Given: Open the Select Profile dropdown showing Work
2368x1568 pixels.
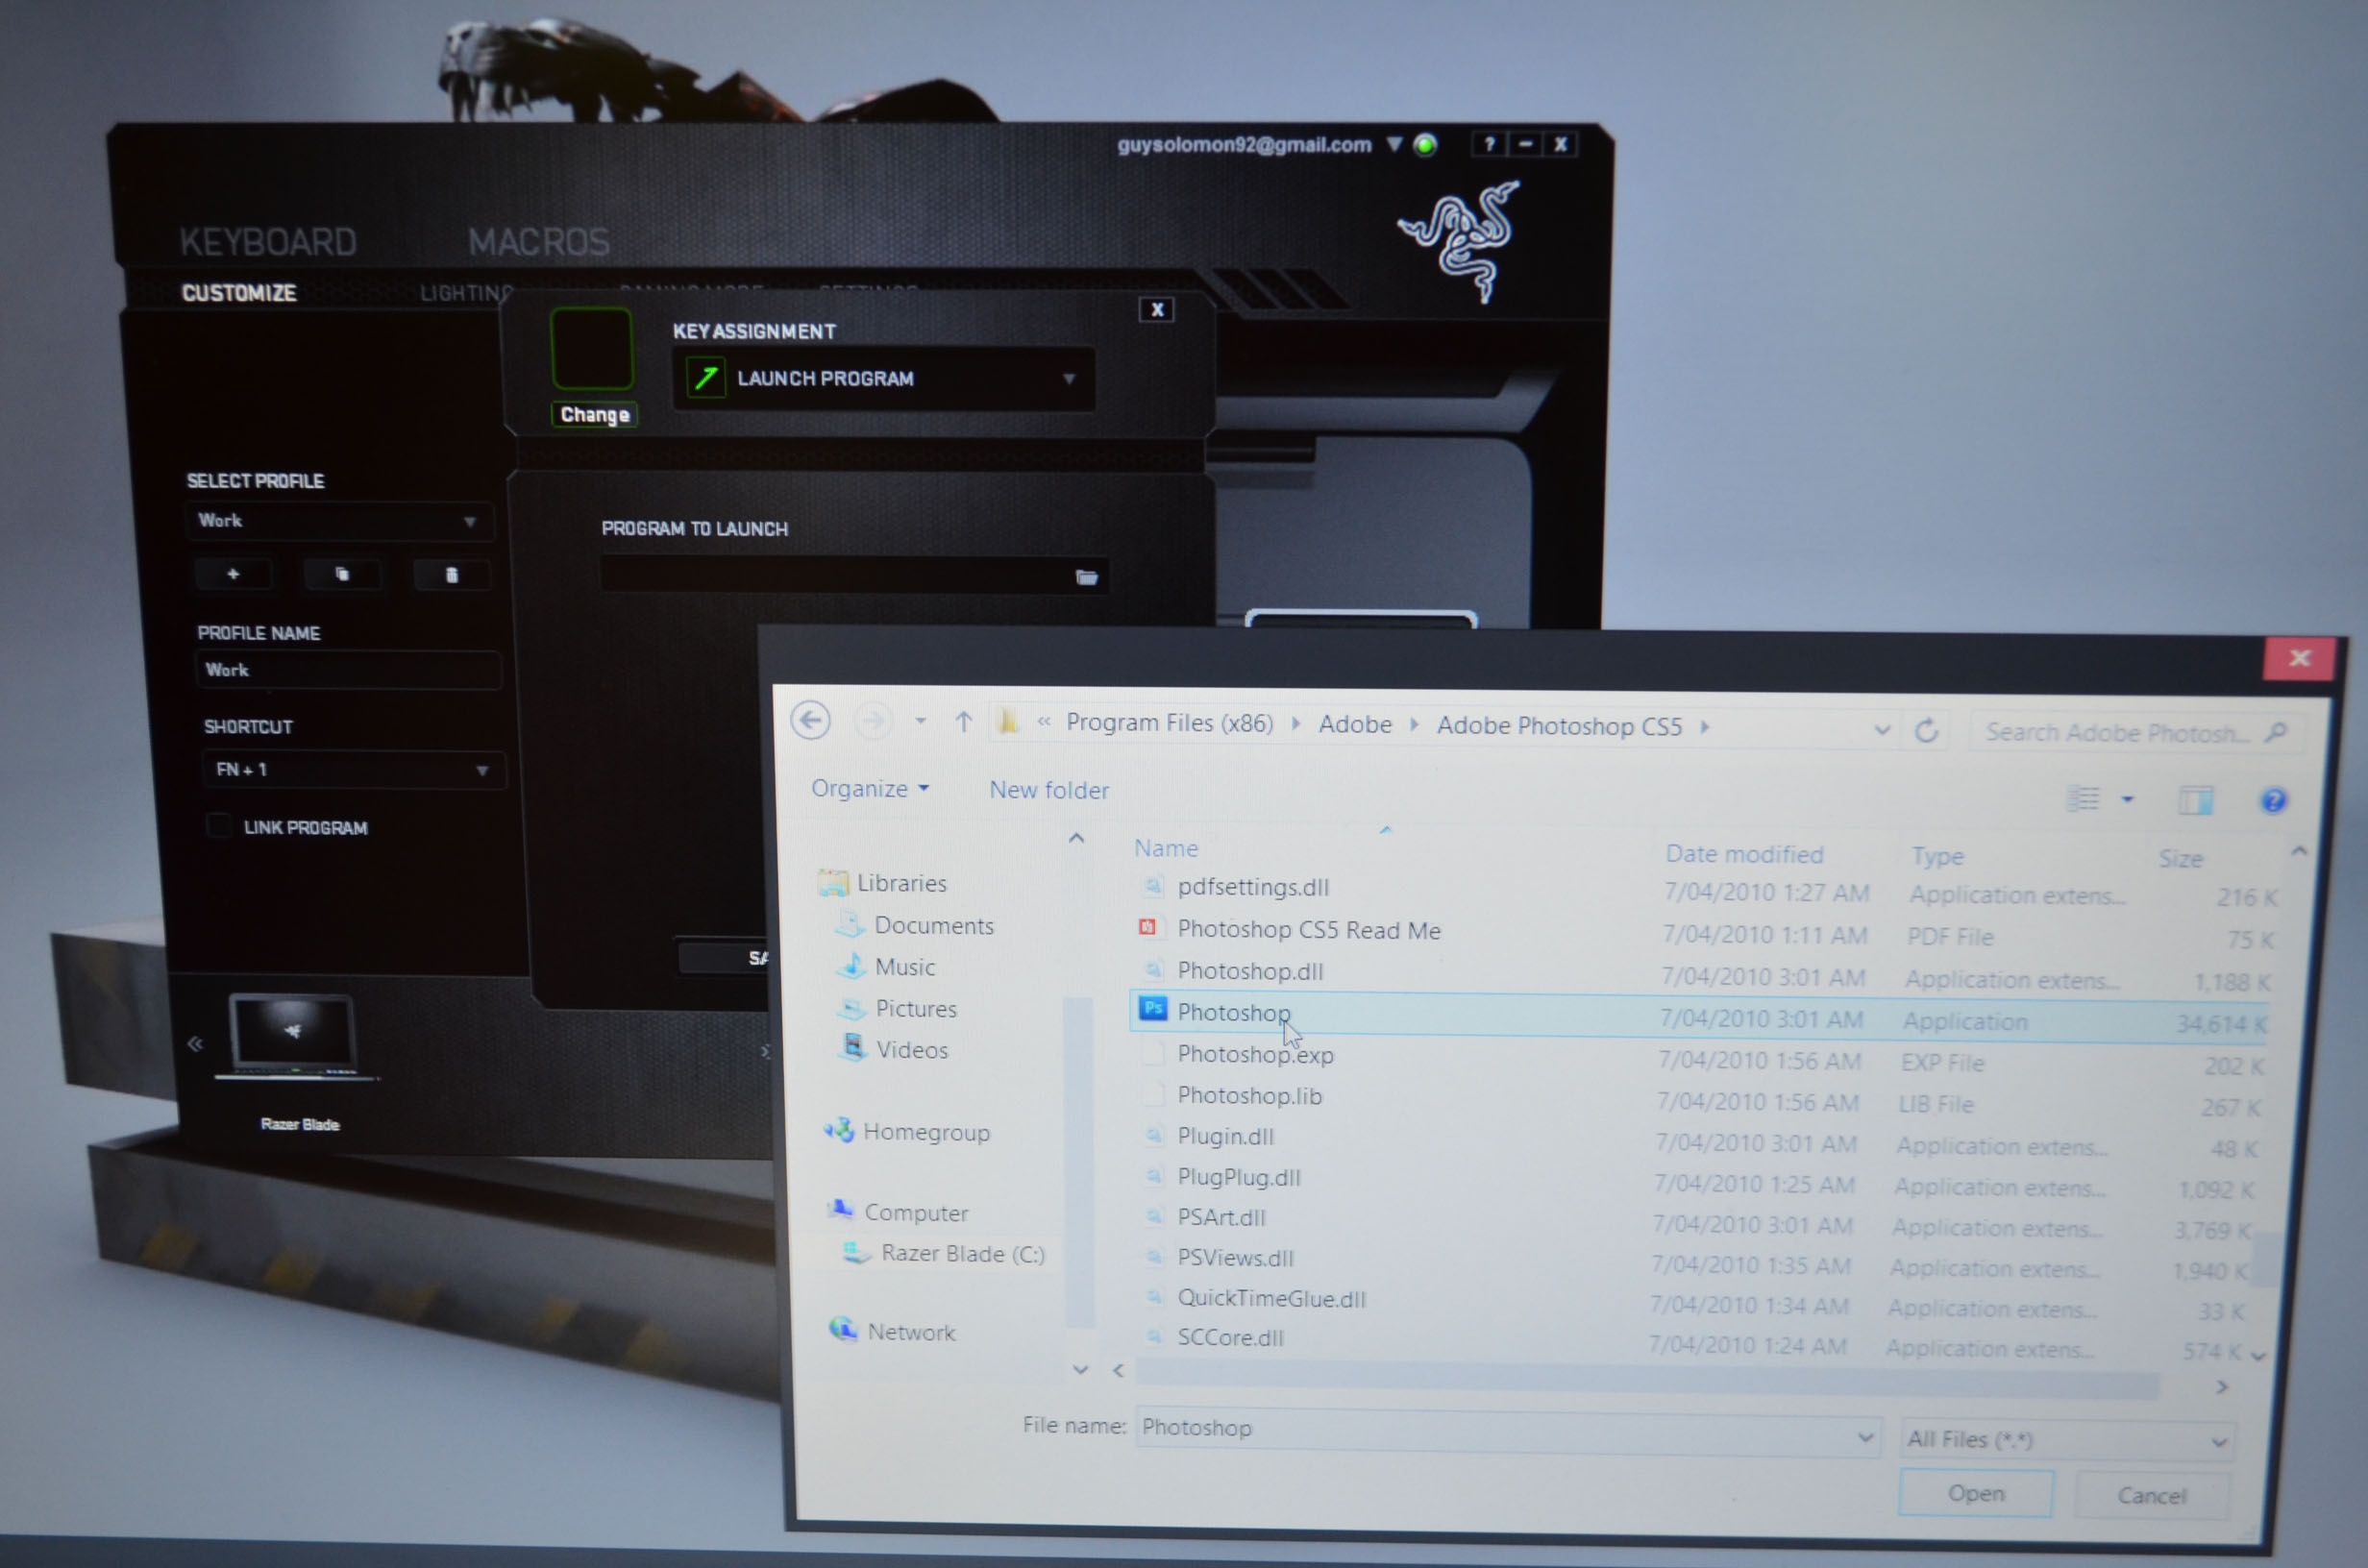Looking at the screenshot, I should 339,521.
